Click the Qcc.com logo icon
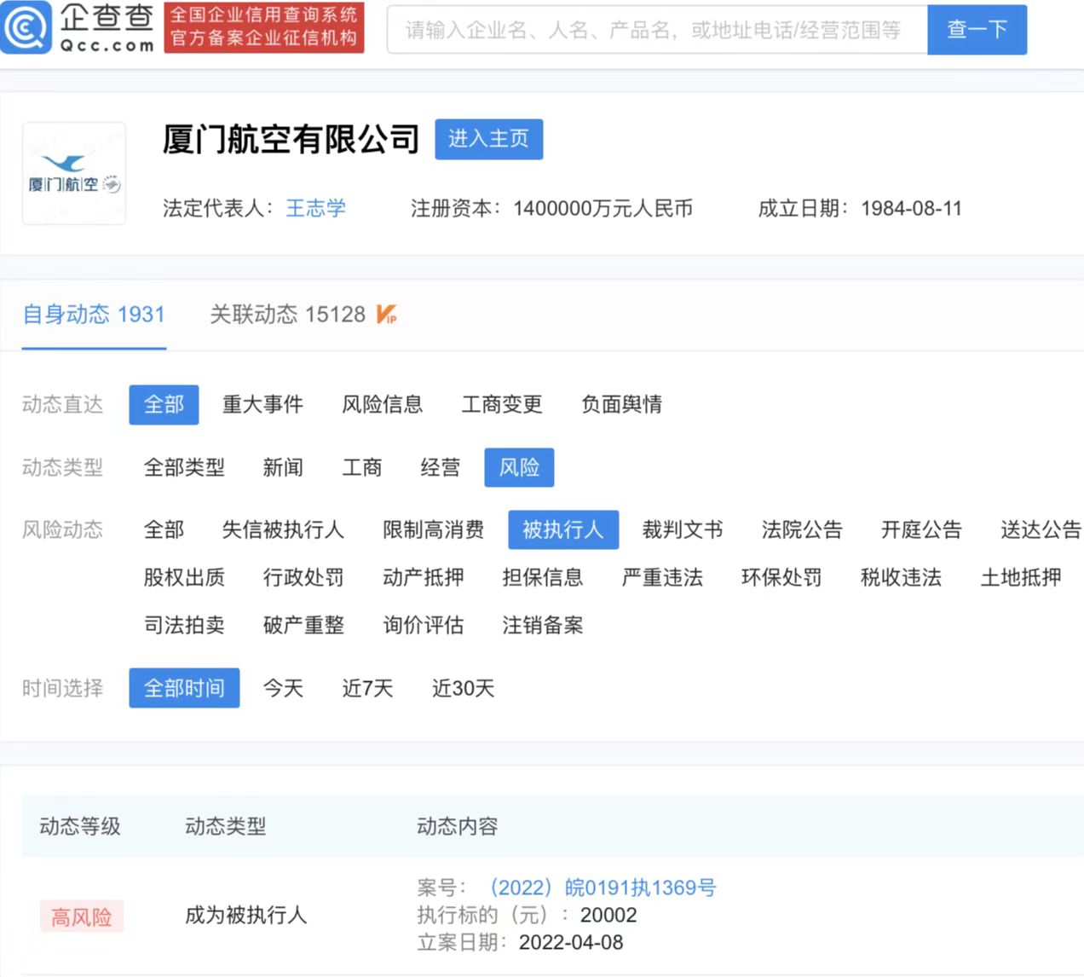 coord(26,27)
